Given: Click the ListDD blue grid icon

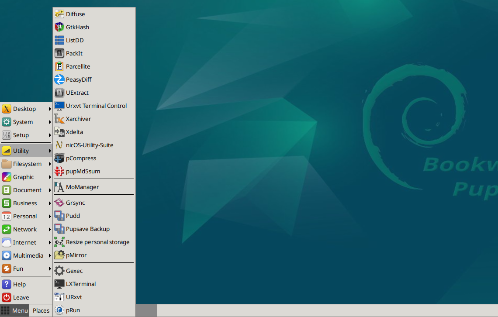Looking at the screenshot, I should pos(59,40).
